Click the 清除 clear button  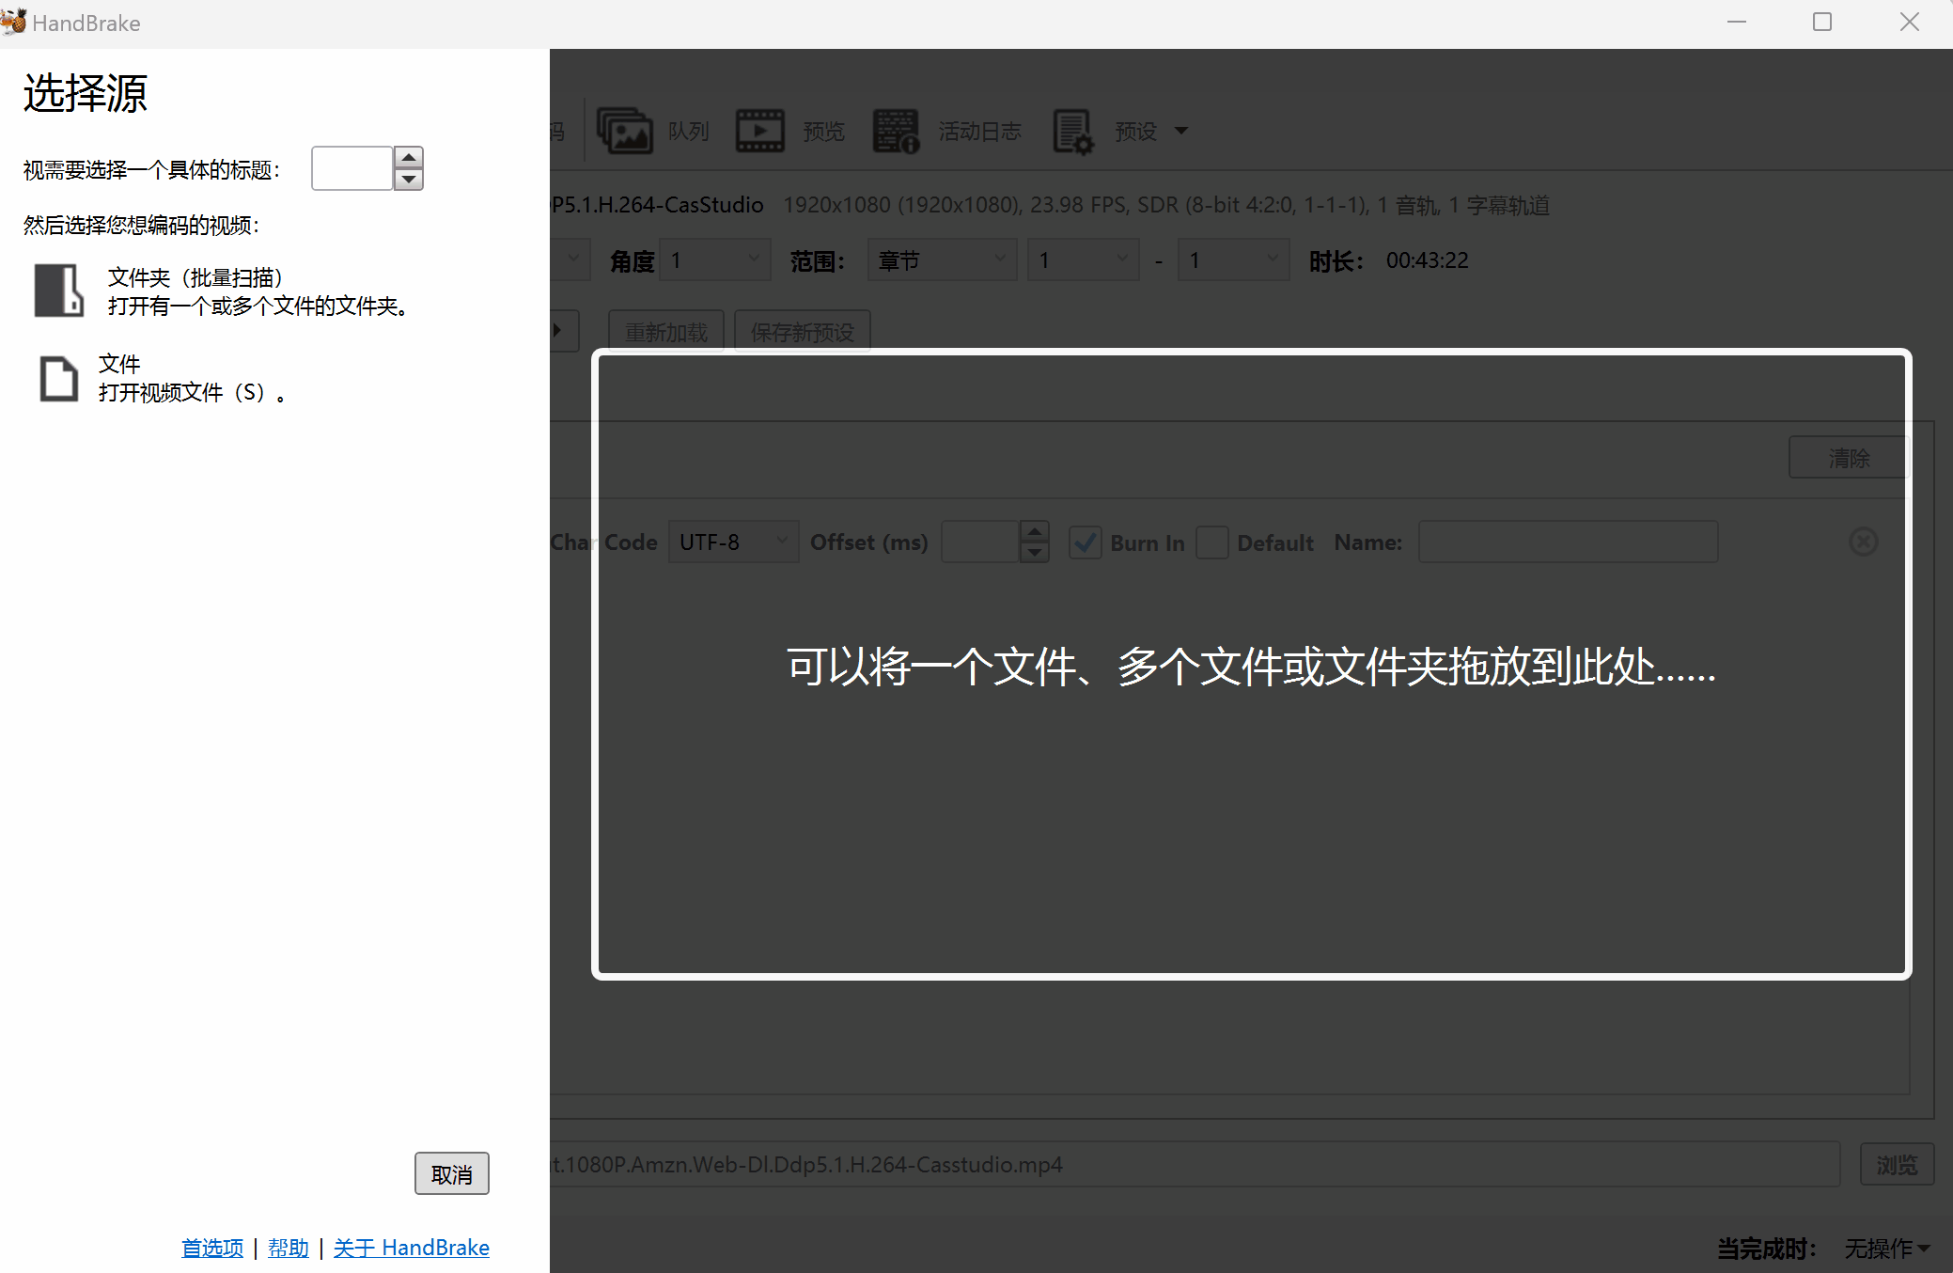coord(1848,458)
